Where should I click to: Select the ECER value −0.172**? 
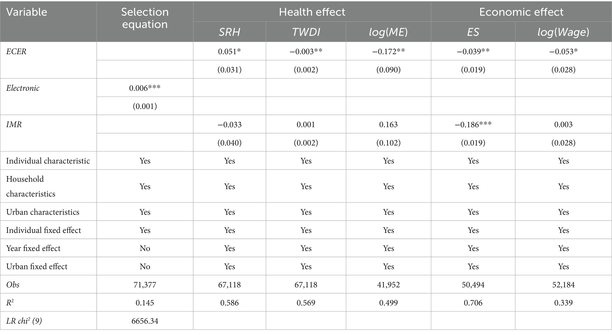[x=388, y=51]
